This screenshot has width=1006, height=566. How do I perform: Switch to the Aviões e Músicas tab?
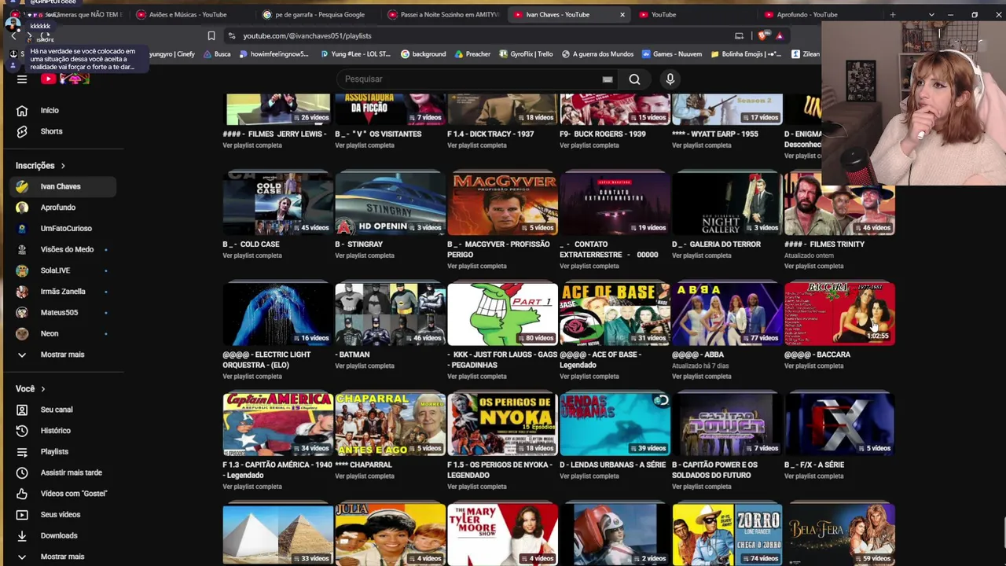coord(189,14)
